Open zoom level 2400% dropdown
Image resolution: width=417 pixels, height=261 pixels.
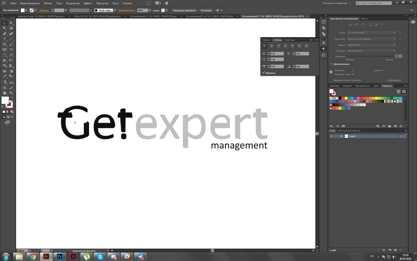[x=30, y=251]
